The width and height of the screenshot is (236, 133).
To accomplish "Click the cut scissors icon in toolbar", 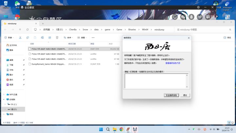I will [x=20, y=37].
